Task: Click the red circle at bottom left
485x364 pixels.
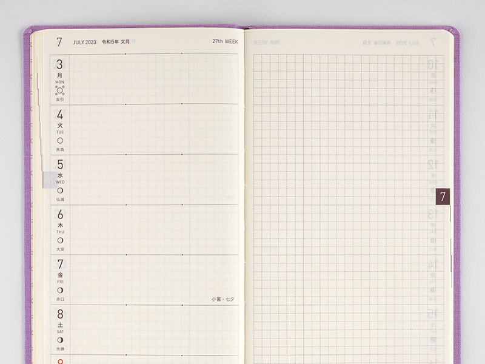Action: pos(60,362)
